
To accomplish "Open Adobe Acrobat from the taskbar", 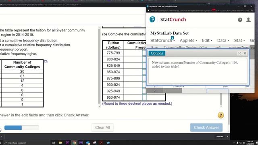I will click(x=101, y=143).
